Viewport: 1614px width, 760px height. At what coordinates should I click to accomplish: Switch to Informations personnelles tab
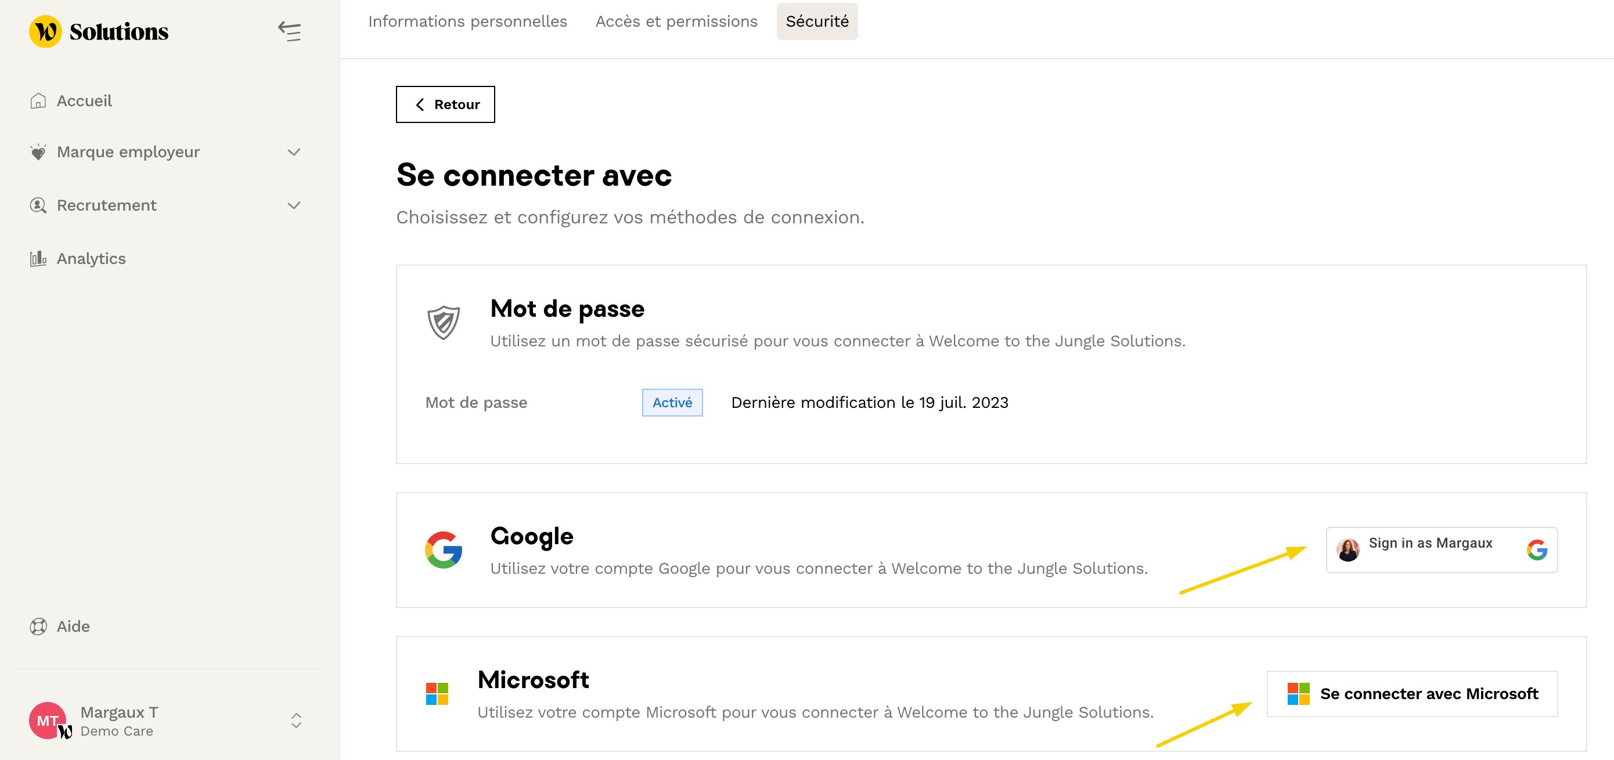click(467, 21)
